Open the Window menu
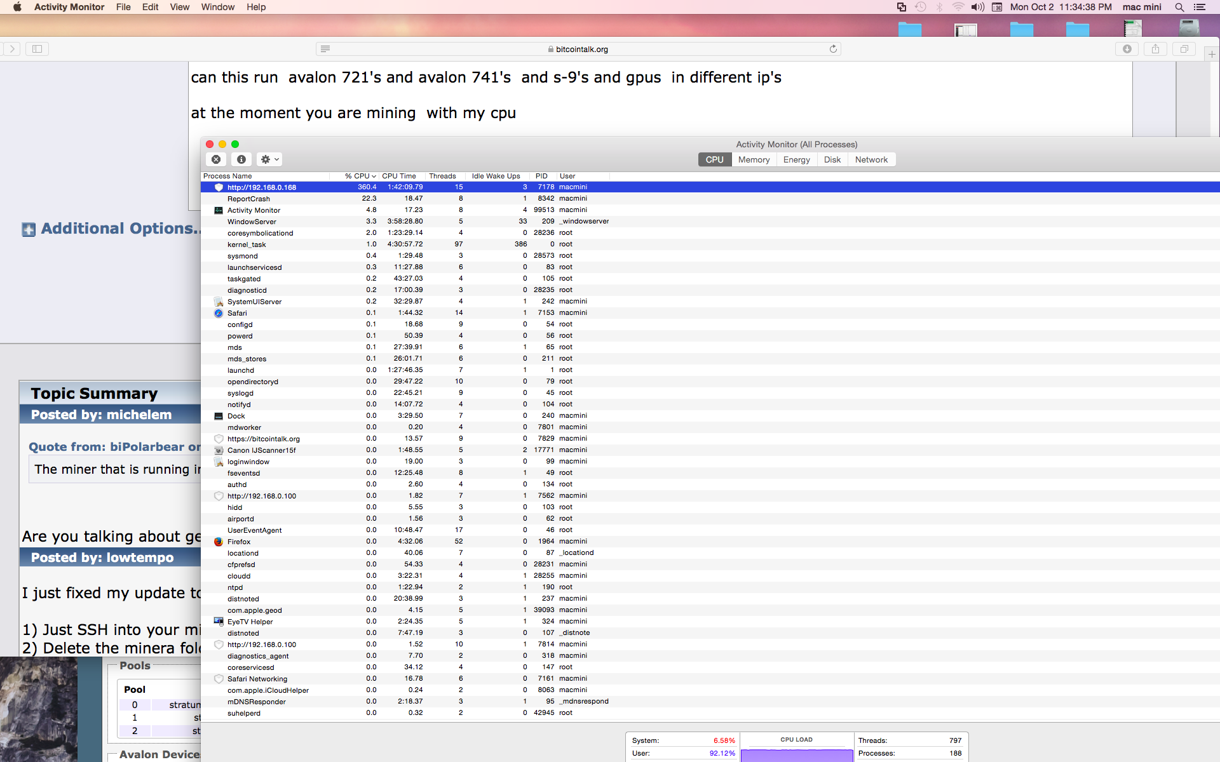1220x762 pixels. point(218,7)
